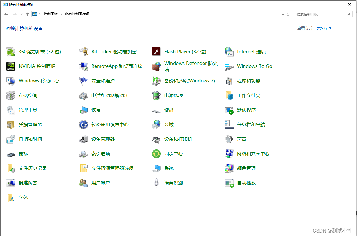357x236 pixels.
Task: Click the 用户帐户 text label
Action: [x=101, y=183]
